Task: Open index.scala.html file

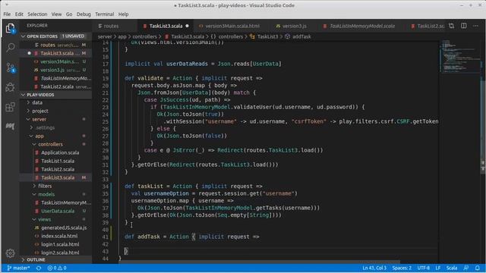Action: coord(59,236)
